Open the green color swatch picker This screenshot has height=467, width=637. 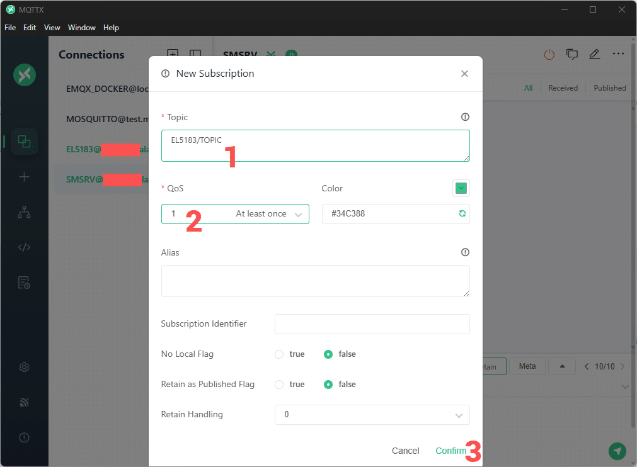point(461,188)
